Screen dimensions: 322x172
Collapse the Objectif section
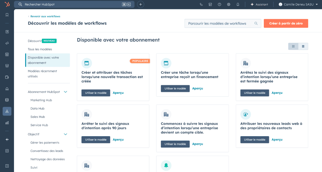pos(66,134)
